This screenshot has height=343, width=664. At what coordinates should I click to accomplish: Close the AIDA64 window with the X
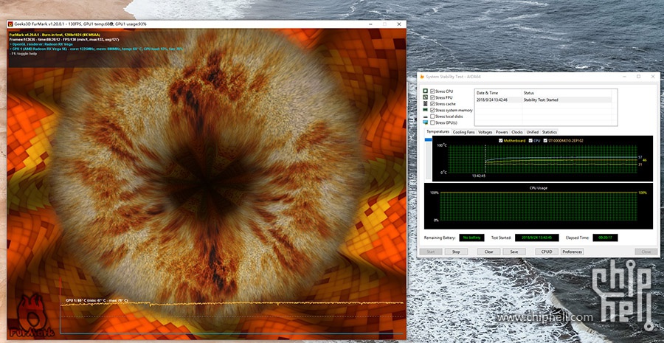coord(653,77)
